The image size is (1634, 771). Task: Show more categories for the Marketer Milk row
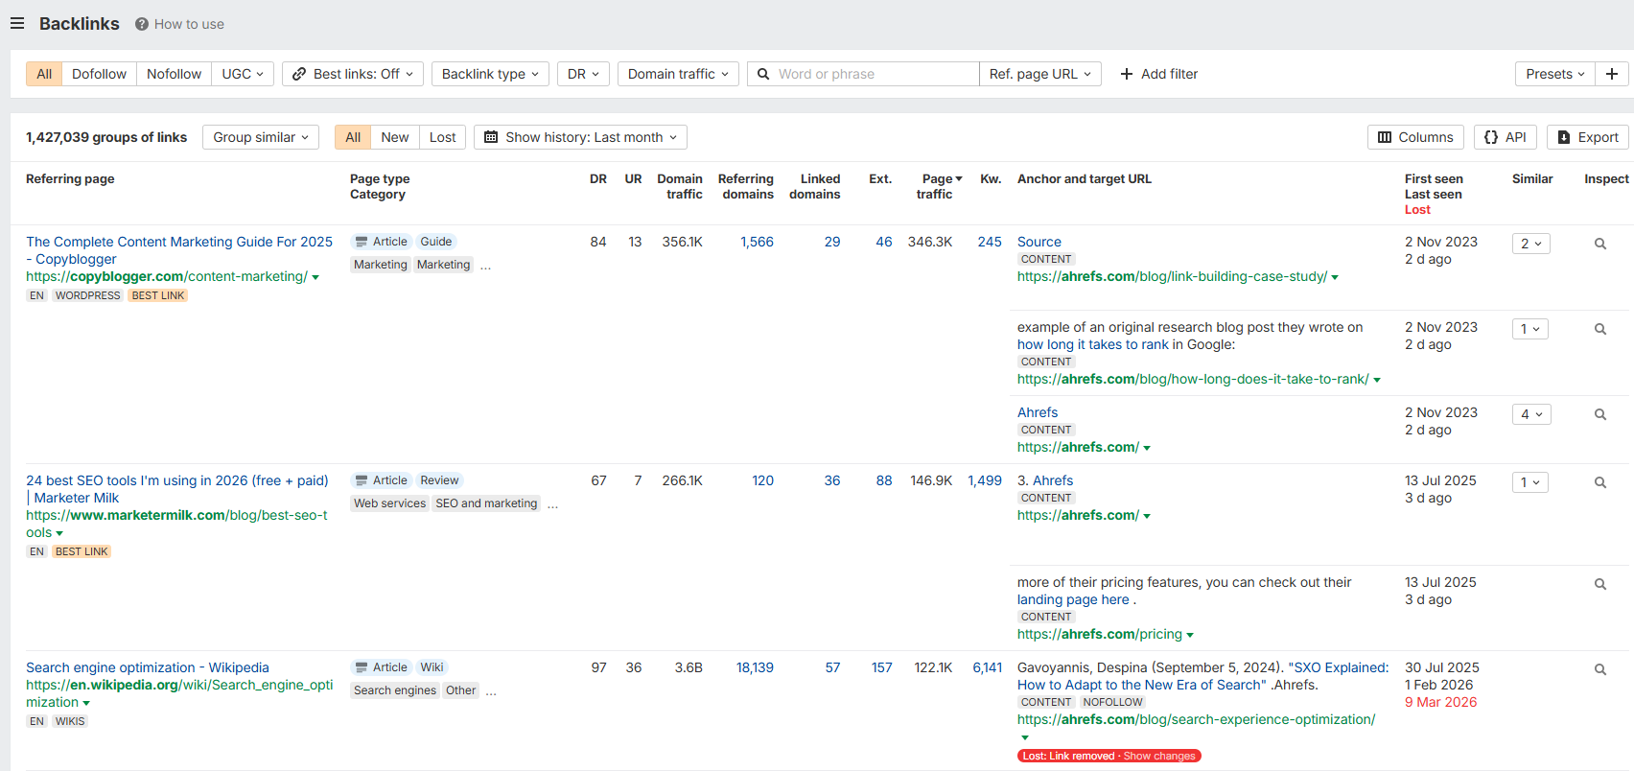pyautogui.click(x=553, y=504)
